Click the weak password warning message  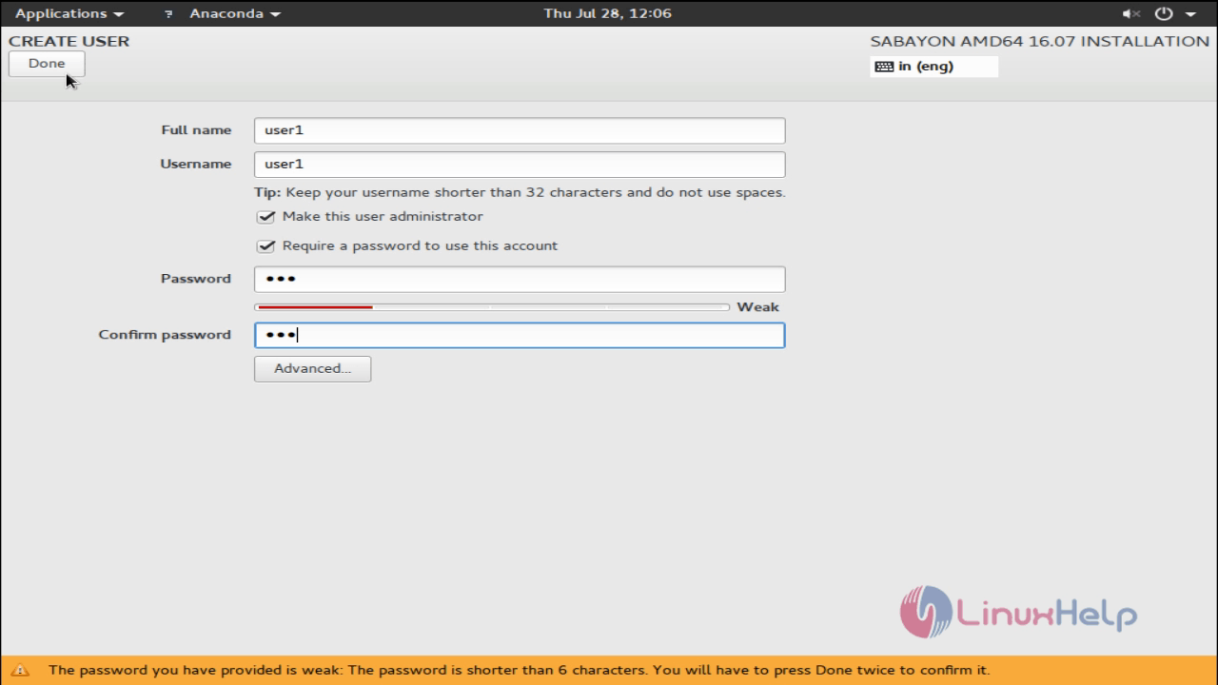(519, 670)
